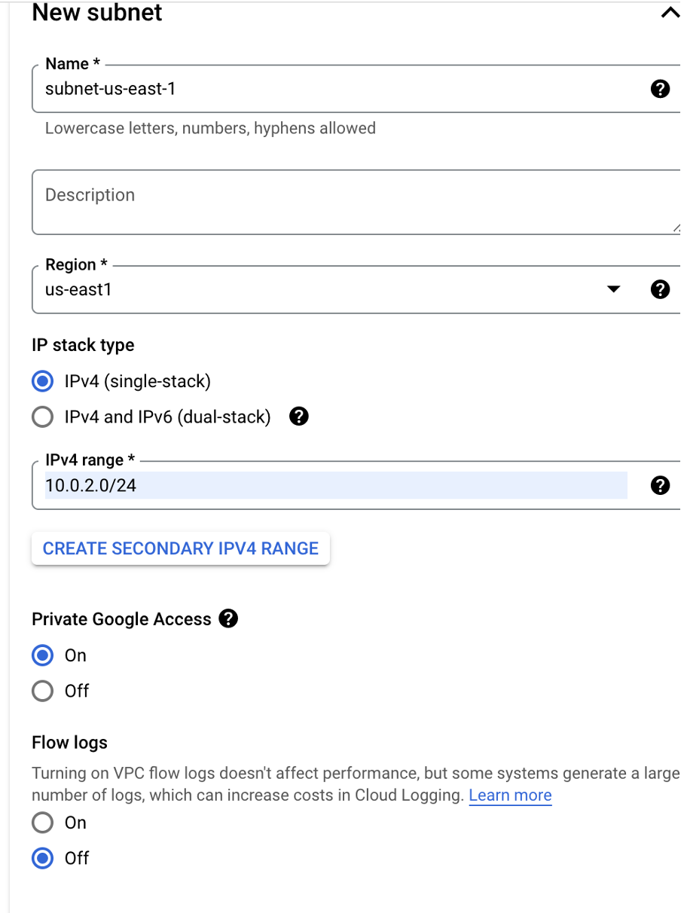Click the Description box resize handle
The width and height of the screenshot is (681, 913).
pos(677,227)
